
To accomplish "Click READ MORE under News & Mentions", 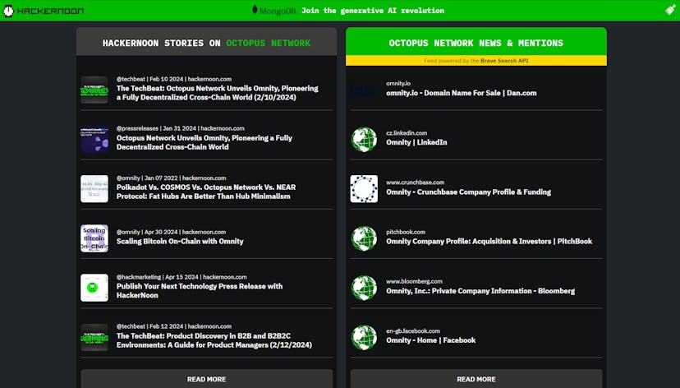I will (476, 379).
